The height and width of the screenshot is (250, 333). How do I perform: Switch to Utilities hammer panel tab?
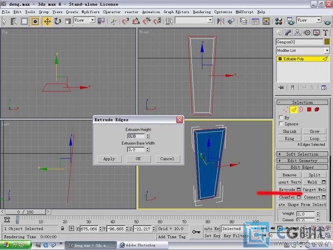pyautogui.click(x=325, y=33)
